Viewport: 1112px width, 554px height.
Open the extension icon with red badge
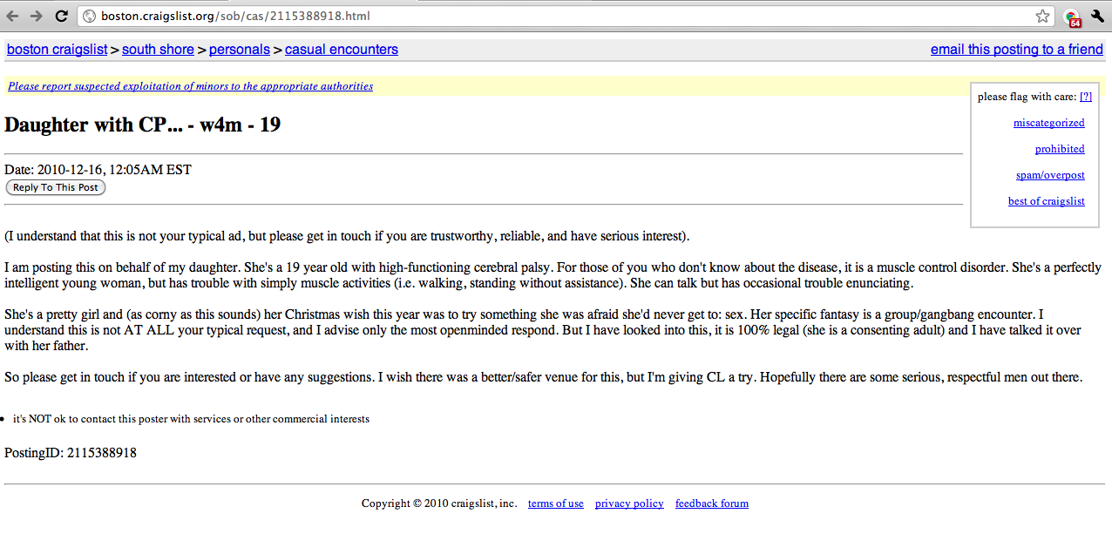click(x=1071, y=17)
